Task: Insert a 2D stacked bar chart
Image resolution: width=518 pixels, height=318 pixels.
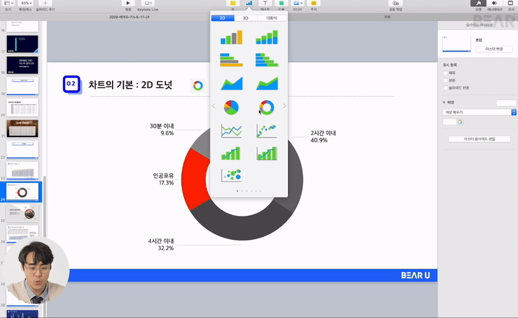Action: tap(267, 60)
